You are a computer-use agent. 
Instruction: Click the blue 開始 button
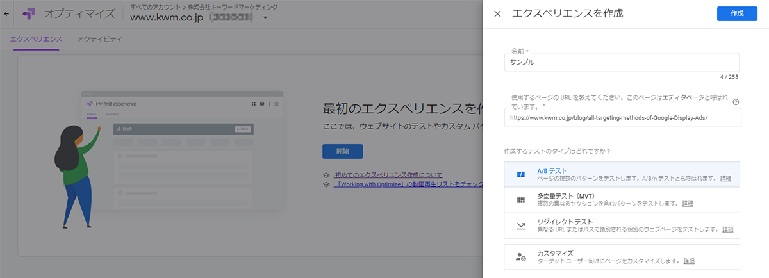click(x=343, y=151)
